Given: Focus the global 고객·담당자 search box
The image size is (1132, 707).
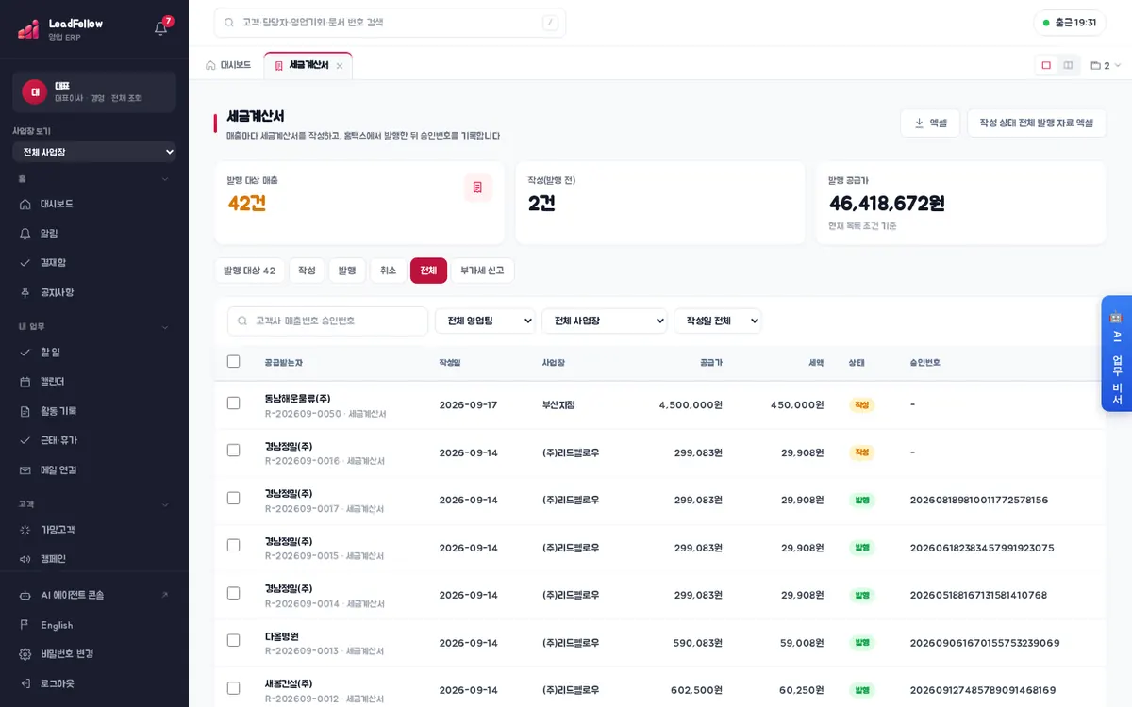Looking at the screenshot, I should (390, 23).
